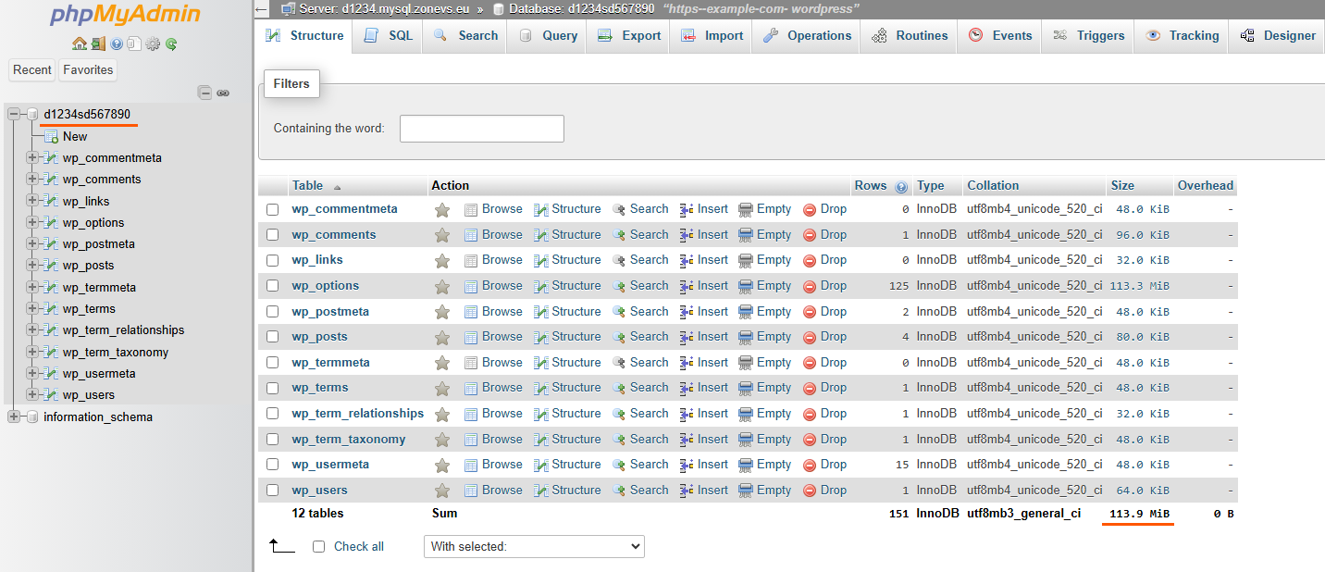The width and height of the screenshot is (1325, 572).
Task: Tick the wp_users table checkbox
Action: pyautogui.click(x=272, y=490)
